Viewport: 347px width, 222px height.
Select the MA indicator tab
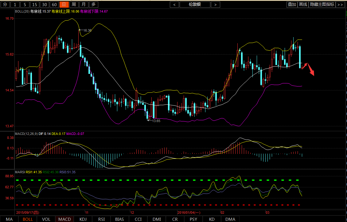(x=9, y=219)
